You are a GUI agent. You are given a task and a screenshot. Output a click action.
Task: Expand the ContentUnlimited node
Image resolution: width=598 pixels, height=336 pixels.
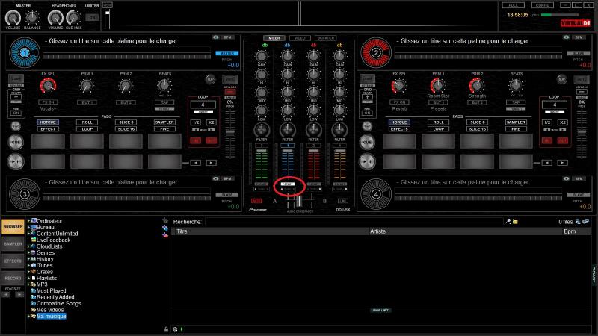[x=28, y=234]
